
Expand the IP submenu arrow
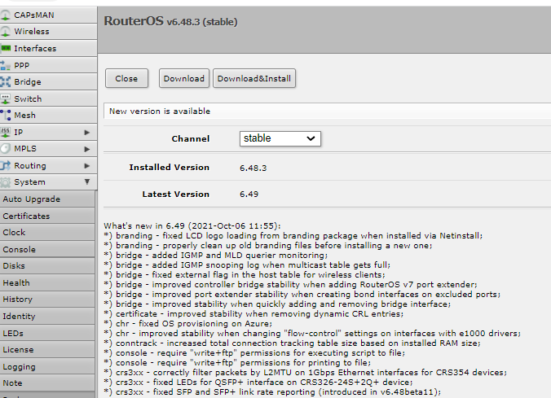pos(86,133)
